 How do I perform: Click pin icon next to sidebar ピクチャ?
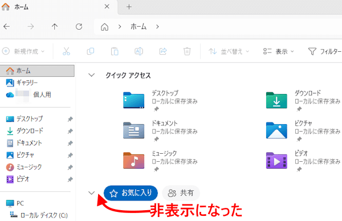coord(70,155)
